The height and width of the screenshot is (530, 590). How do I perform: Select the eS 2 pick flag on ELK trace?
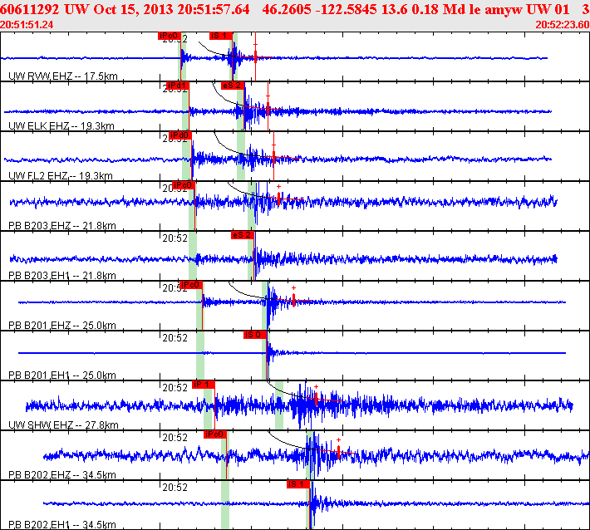233,86
